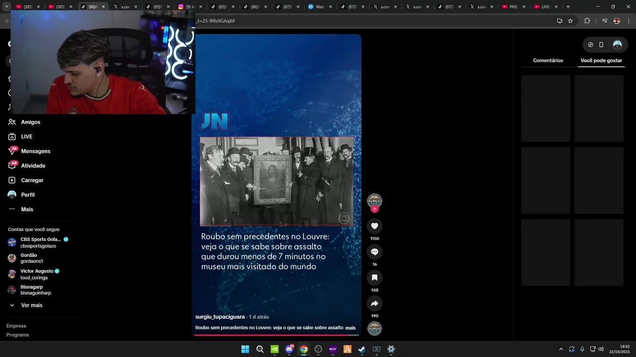This screenshot has width=636, height=357.
Task: Bookmark this page with the star icon
Action: point(570,21)
